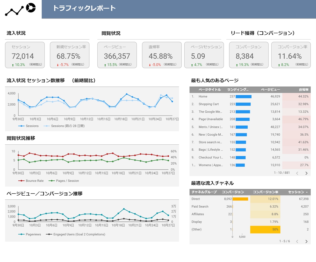The width and height of the screenshot is (316, 262).
Task: Select the Direct channel row
Action: tap(250, 199)
